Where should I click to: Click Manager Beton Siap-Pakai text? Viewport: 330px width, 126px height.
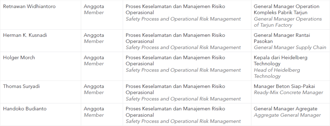284,86
